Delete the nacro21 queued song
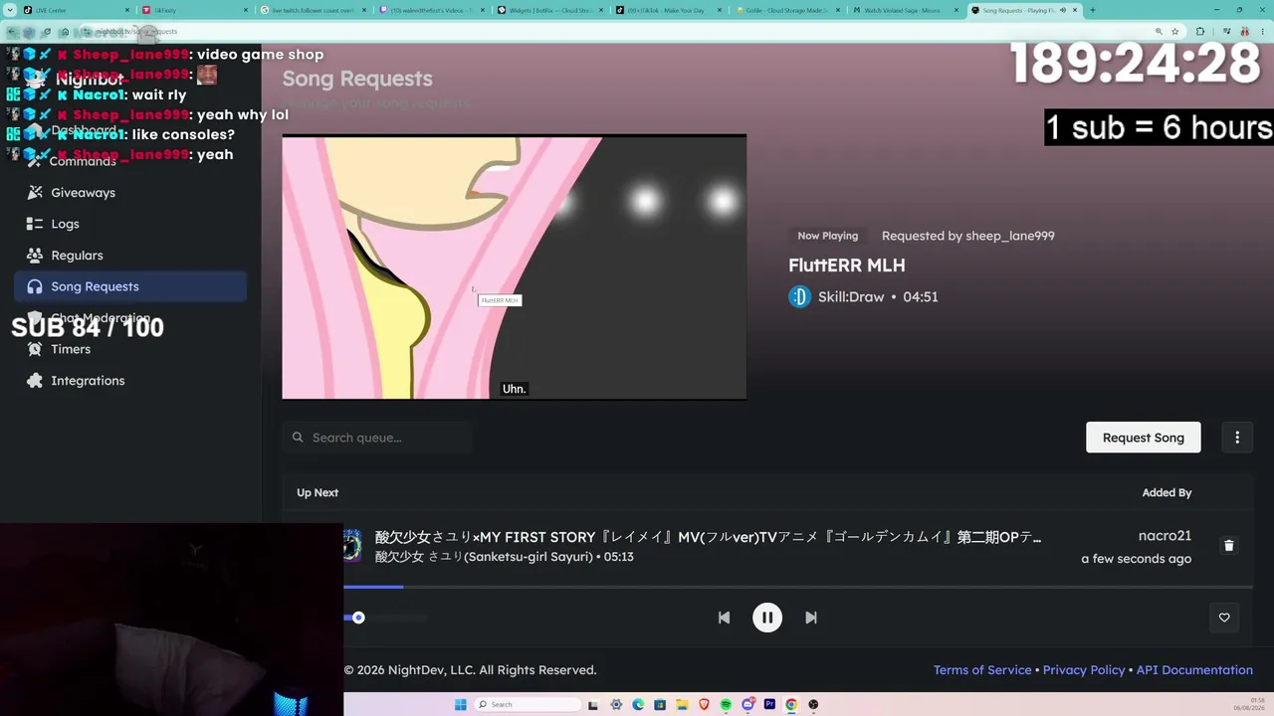The width and height of the screenshot is (1274, 716). click(1229, 546)
